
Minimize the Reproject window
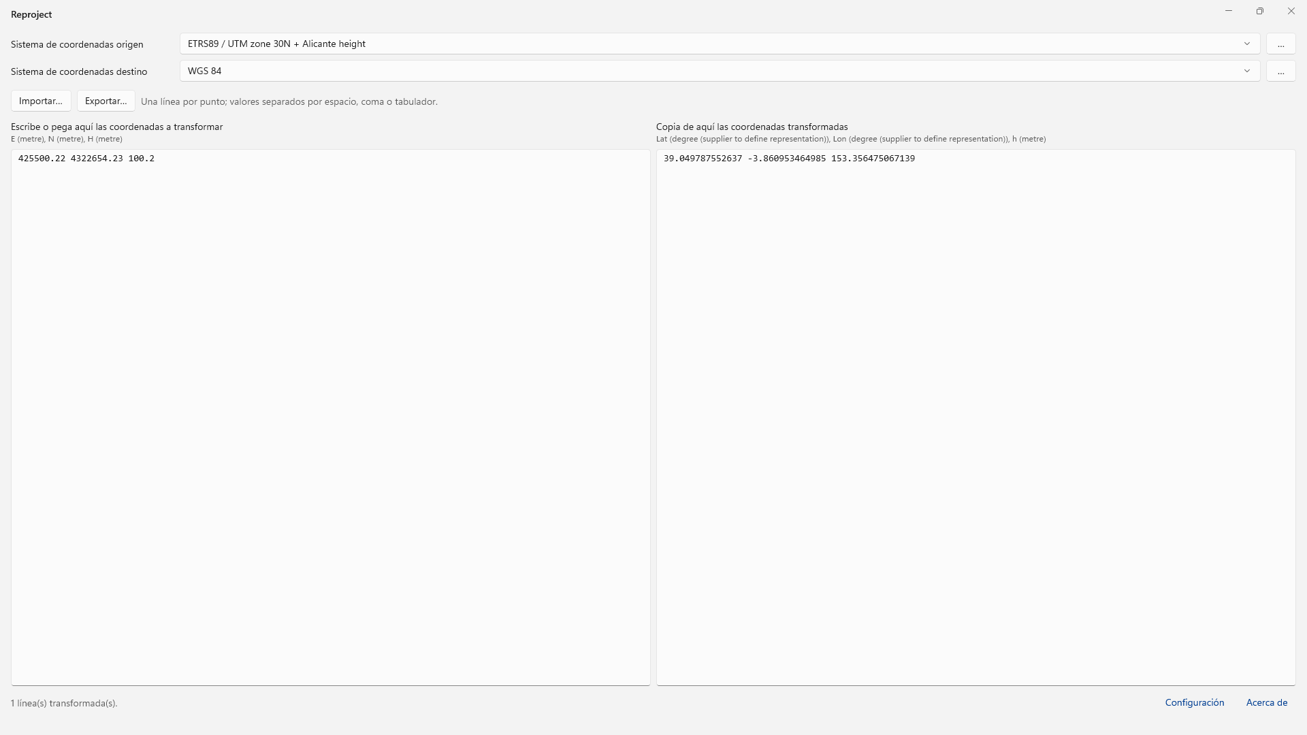point(1229,11)
